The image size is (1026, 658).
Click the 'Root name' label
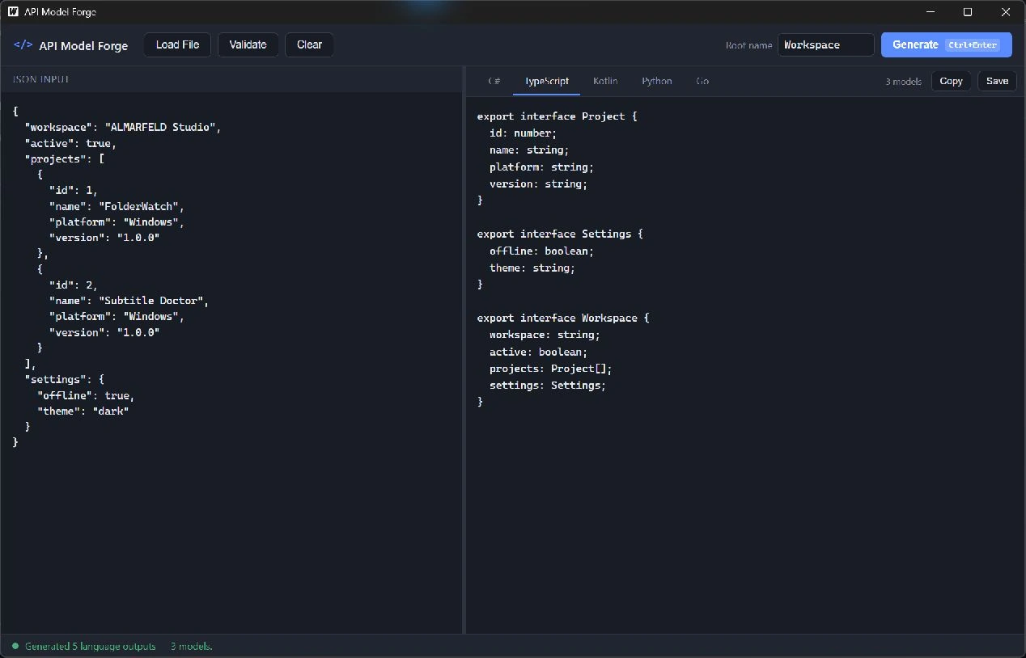[x=748, y=45]
